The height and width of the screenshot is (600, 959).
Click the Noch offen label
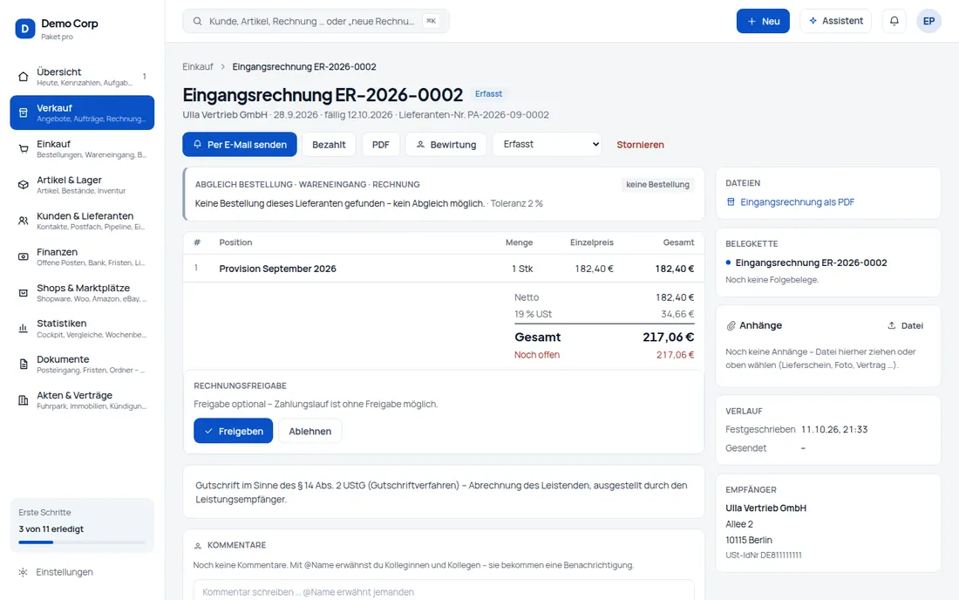536,355
